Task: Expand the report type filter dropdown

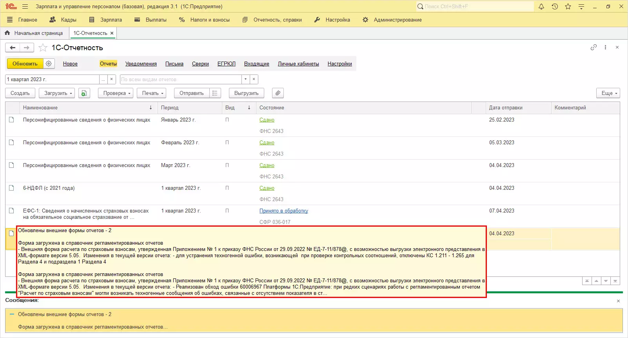Action: (x=245, y=79)
